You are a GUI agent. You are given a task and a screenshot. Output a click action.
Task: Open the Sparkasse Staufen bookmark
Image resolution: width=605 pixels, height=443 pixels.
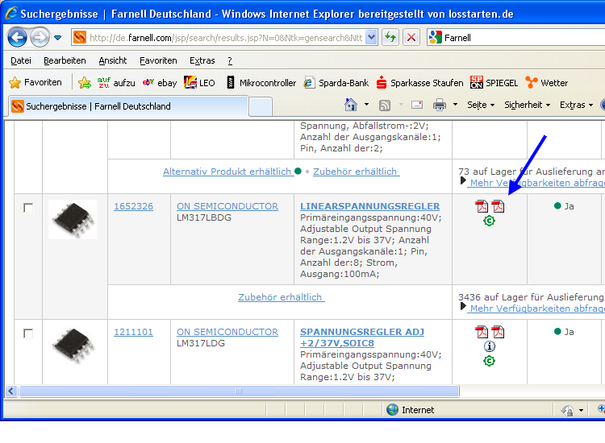tap(419, 82)
